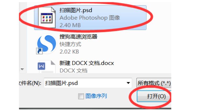Select the 新建 DOCX 文档.docx file name
Screen dimensions: 209x110
(87, 63)
